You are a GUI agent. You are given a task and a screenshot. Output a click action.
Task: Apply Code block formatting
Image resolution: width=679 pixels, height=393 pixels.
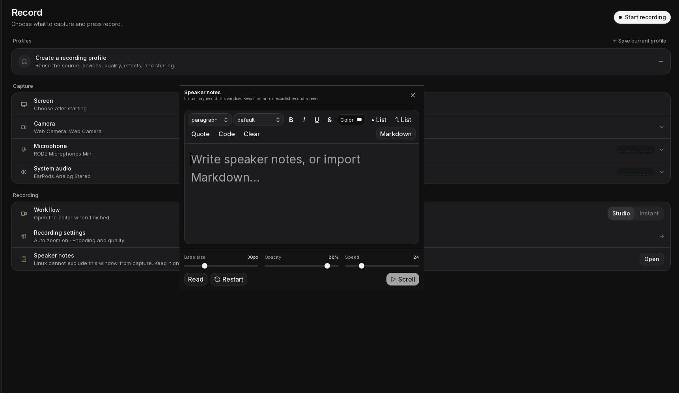(227, 134)
